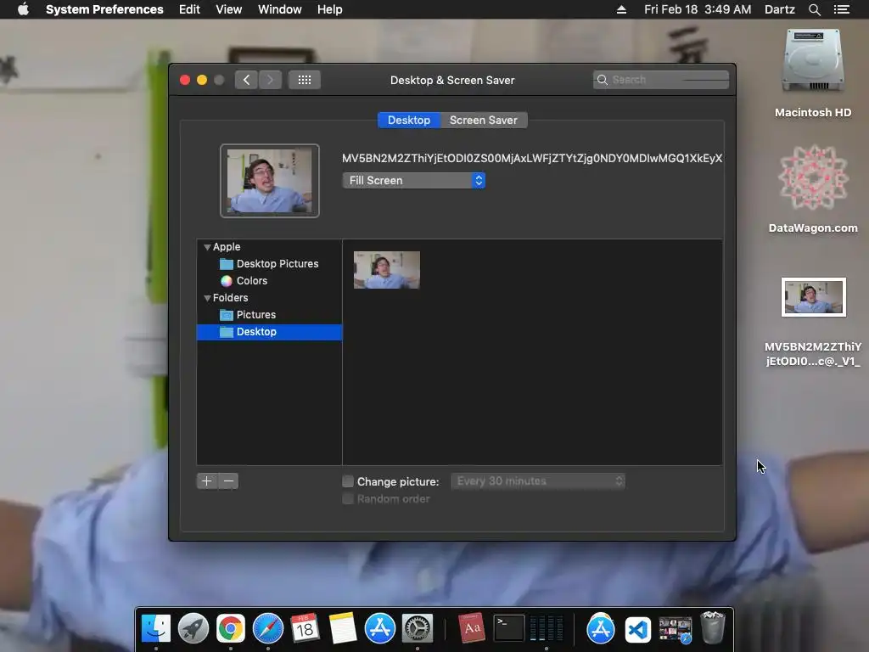Collapse the Folders section triangle
The height and width of the screenshot is (652, 869).
pyautogui.click(x=207, y=298)
